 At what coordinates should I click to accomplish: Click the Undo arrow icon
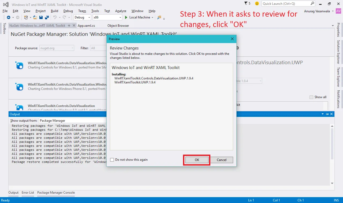coord(55,17)
